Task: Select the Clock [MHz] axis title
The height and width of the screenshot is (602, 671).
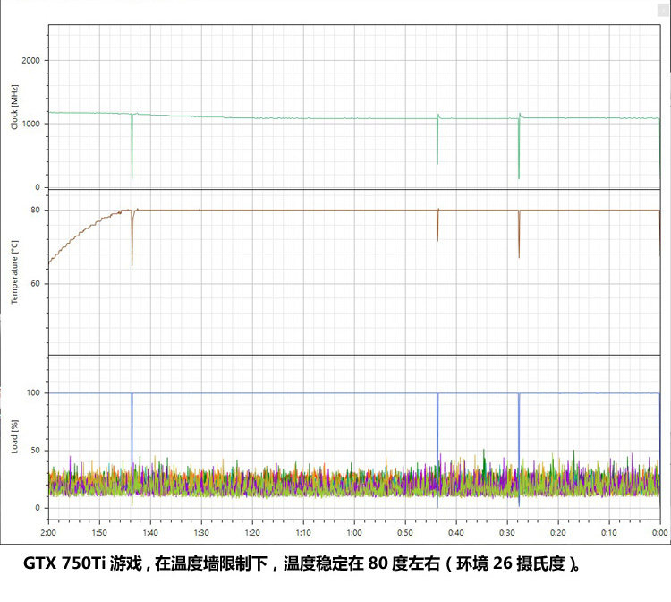Action: coord(14,107)
